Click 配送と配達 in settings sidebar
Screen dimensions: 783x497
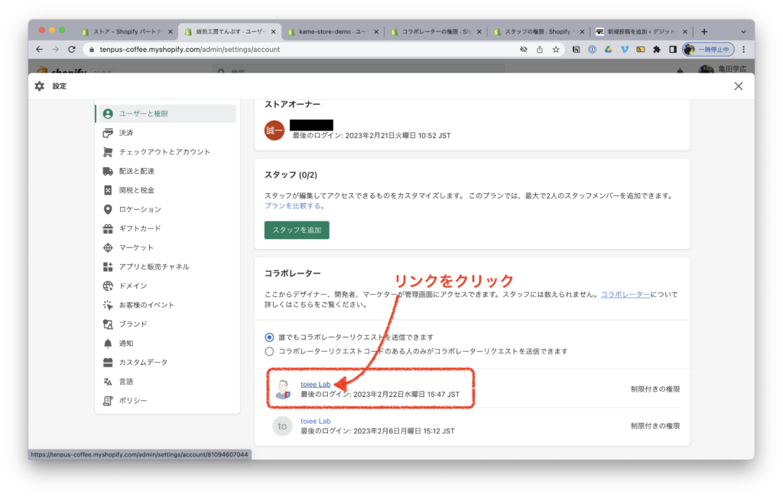pos(136,171)
